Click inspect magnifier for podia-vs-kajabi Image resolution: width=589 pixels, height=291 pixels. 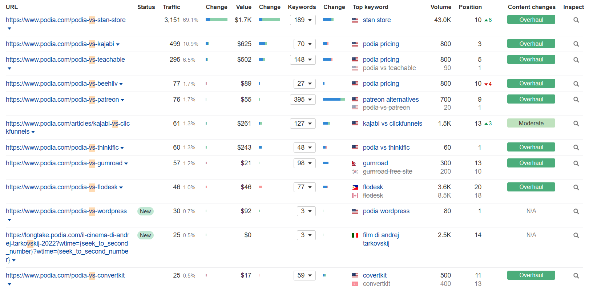576,44
